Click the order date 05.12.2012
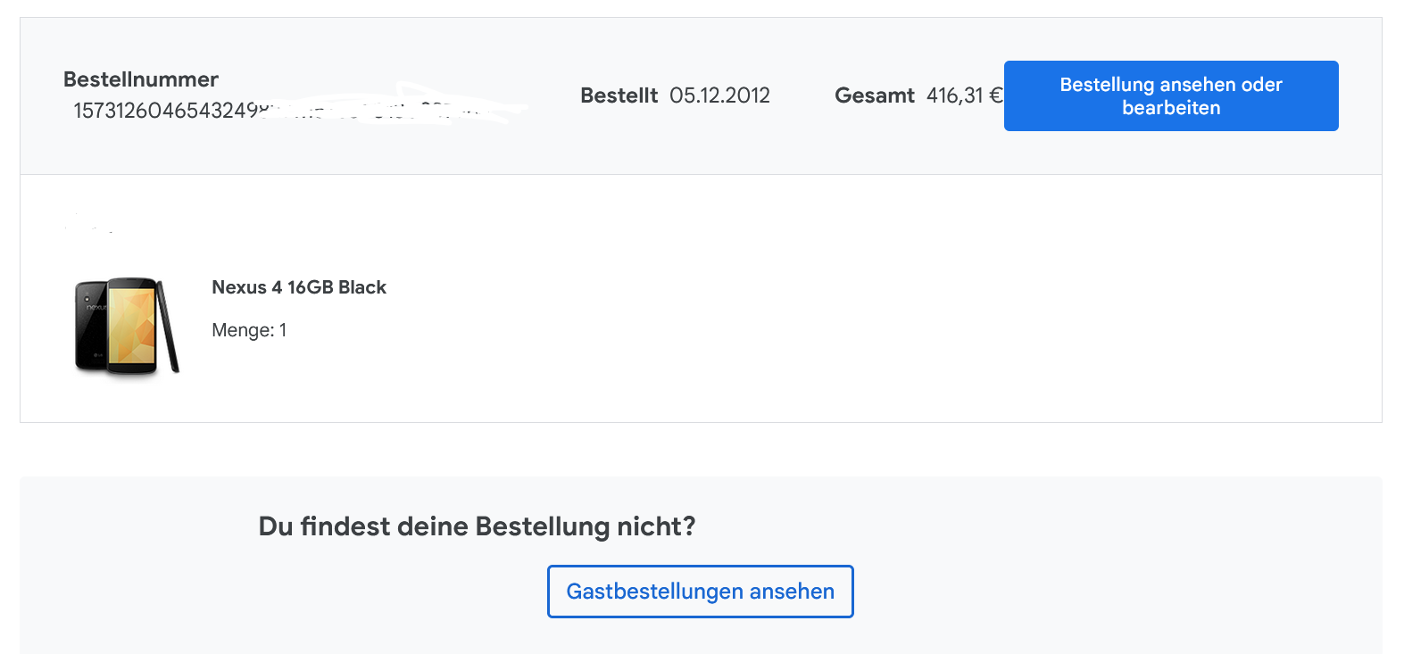The width and height of the screenshot is (1404, 654). click(719, 95)
